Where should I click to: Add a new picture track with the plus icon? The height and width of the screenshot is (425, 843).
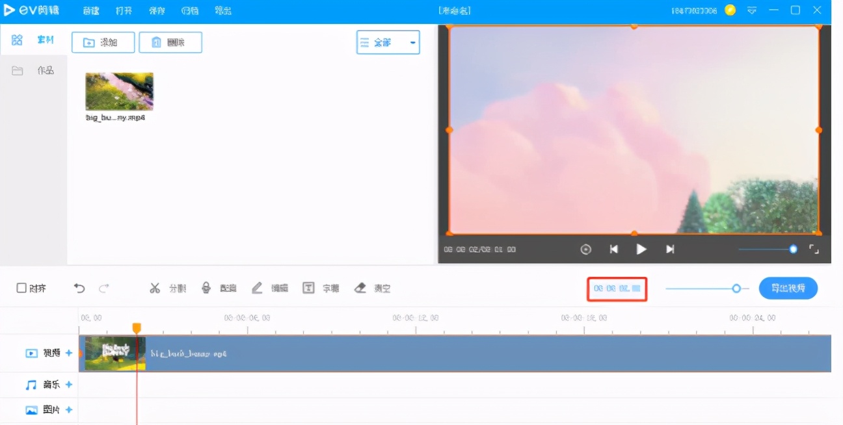(x=70, y=409)
